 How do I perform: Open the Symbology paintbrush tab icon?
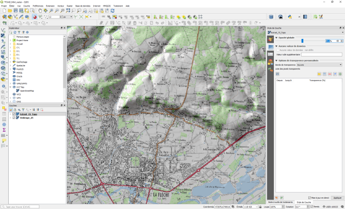tap(271, 39)
